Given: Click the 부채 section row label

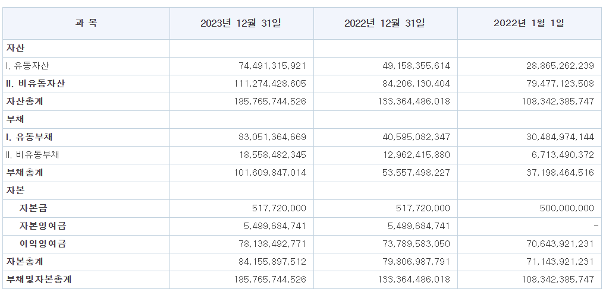Looking at the screenshot, I should [x=15, y=119].
